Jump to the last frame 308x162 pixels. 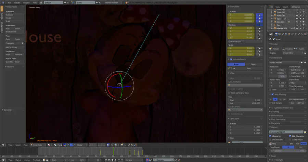click(122, 160)
